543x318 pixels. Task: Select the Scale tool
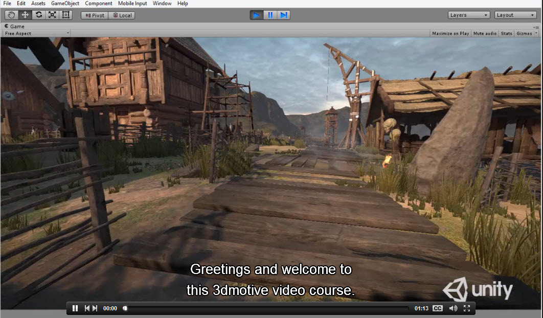[x=52, y=15]
